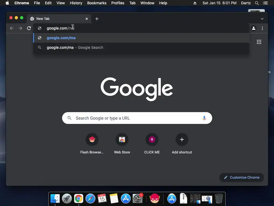Select the google.com/ma Google Search suggestion
This screenshot has width=274, height=206.
141,47
